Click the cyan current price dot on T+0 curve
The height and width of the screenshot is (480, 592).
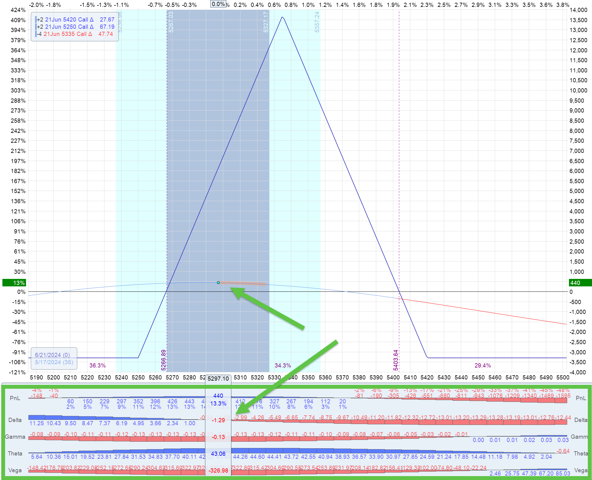(x=218, y=282)
